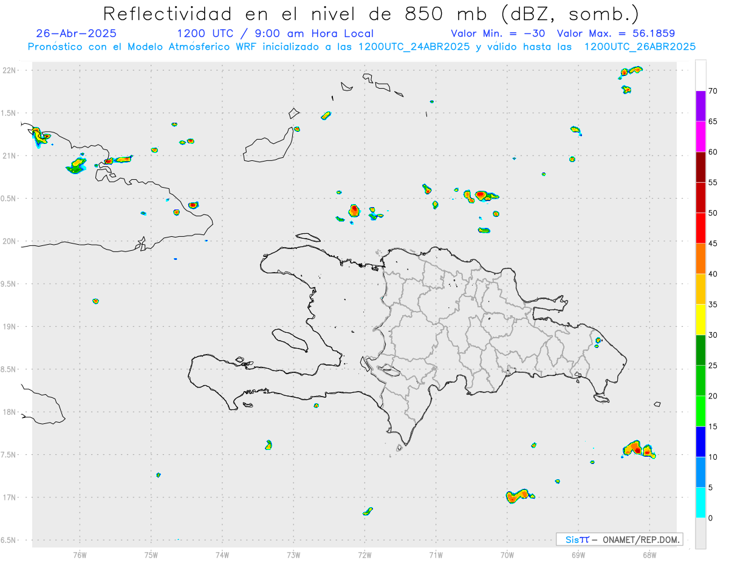The height and width of the screenshot is (563, 729).
Task: Click the "Valor Max. = 56.1859" readout
Action: coord(616,33)
